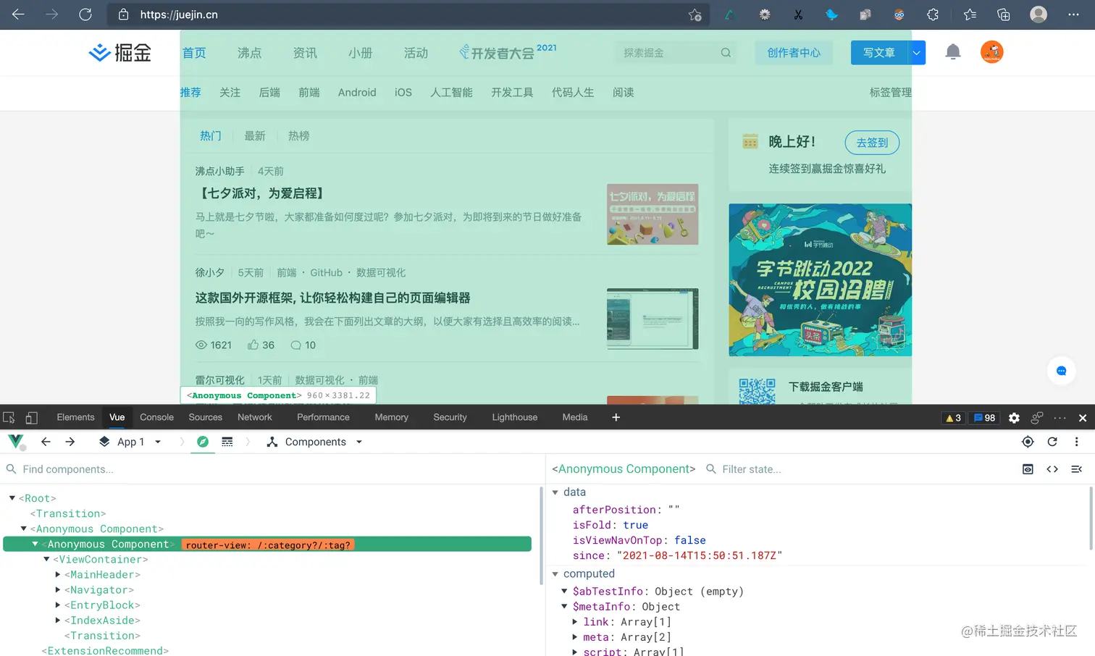This screenshot has height=656, width=1095.
Task: Open the browser Extensions puzzle icon
Action: pos(933,14)
